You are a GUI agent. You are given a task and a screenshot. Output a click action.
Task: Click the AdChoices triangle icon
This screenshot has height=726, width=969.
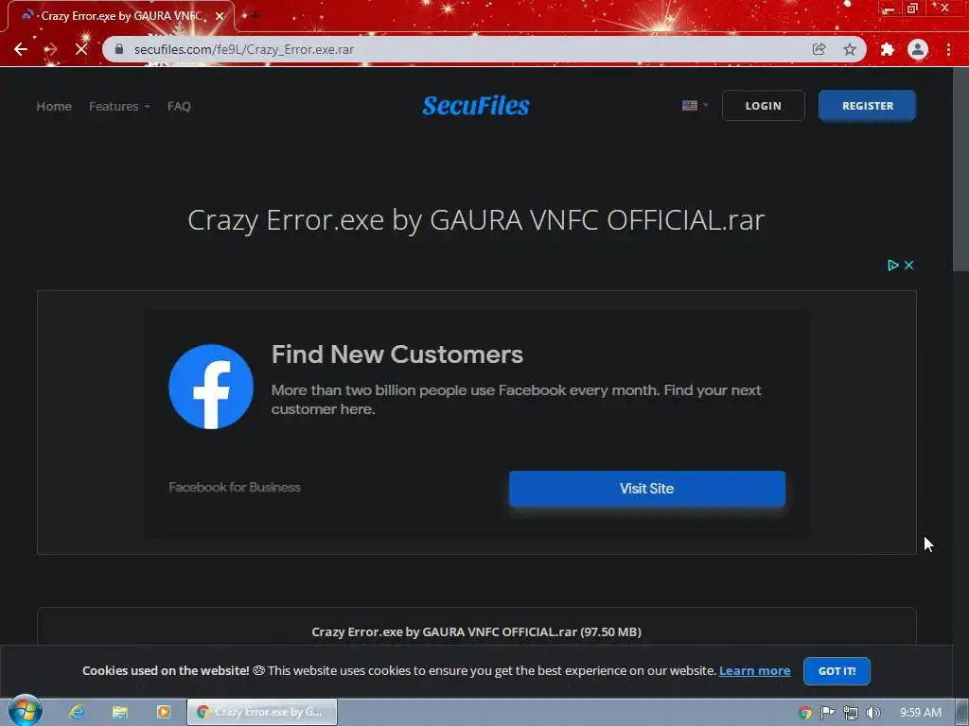pyautogui.click(x=893, y=265)
